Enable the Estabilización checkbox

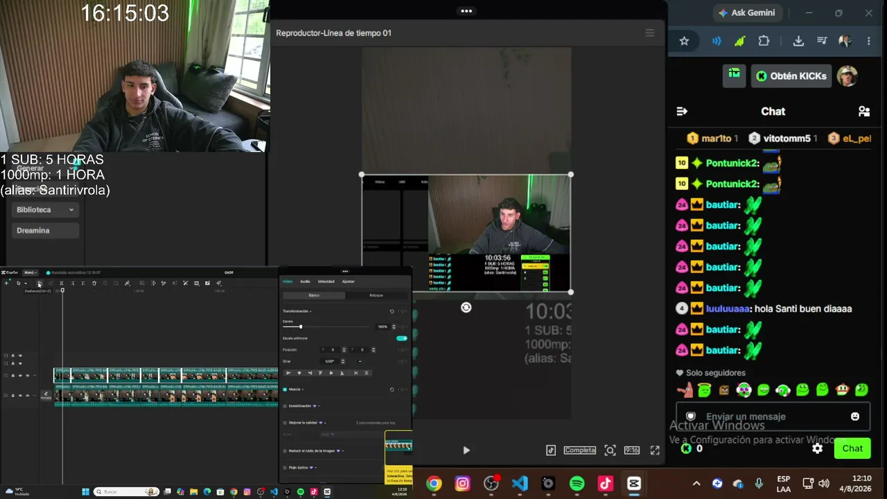pos(285,406)
